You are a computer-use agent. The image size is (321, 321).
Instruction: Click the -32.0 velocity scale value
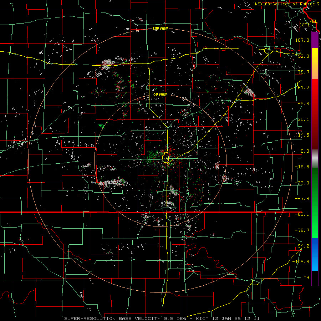[302, 183]
